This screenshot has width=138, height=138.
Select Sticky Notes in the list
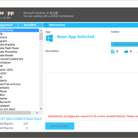20,30
